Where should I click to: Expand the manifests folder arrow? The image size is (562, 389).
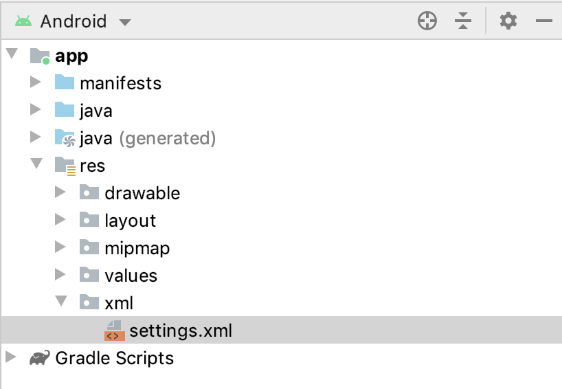(35, 82)
